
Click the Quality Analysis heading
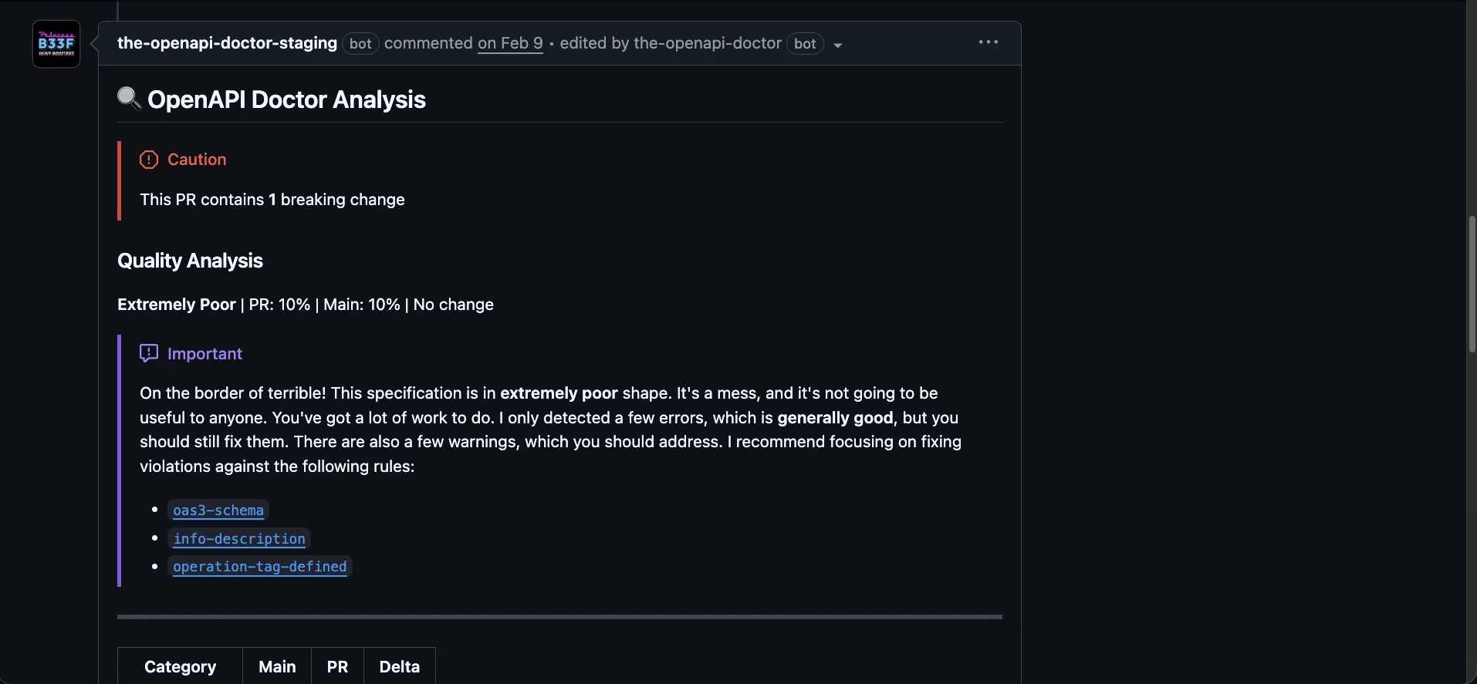point(190,261)
